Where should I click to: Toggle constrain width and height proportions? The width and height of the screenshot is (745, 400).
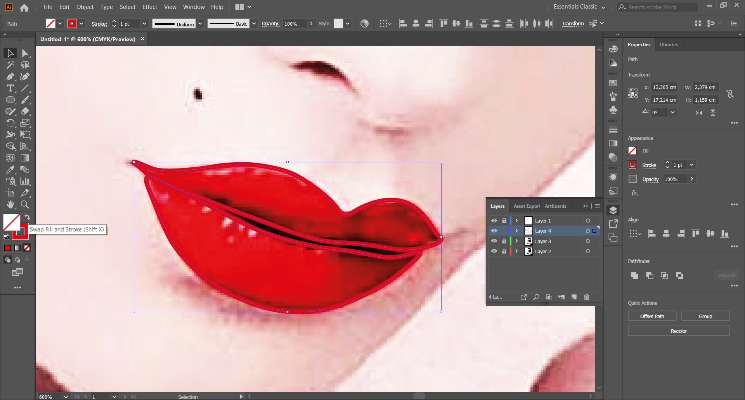coord(730,94)
